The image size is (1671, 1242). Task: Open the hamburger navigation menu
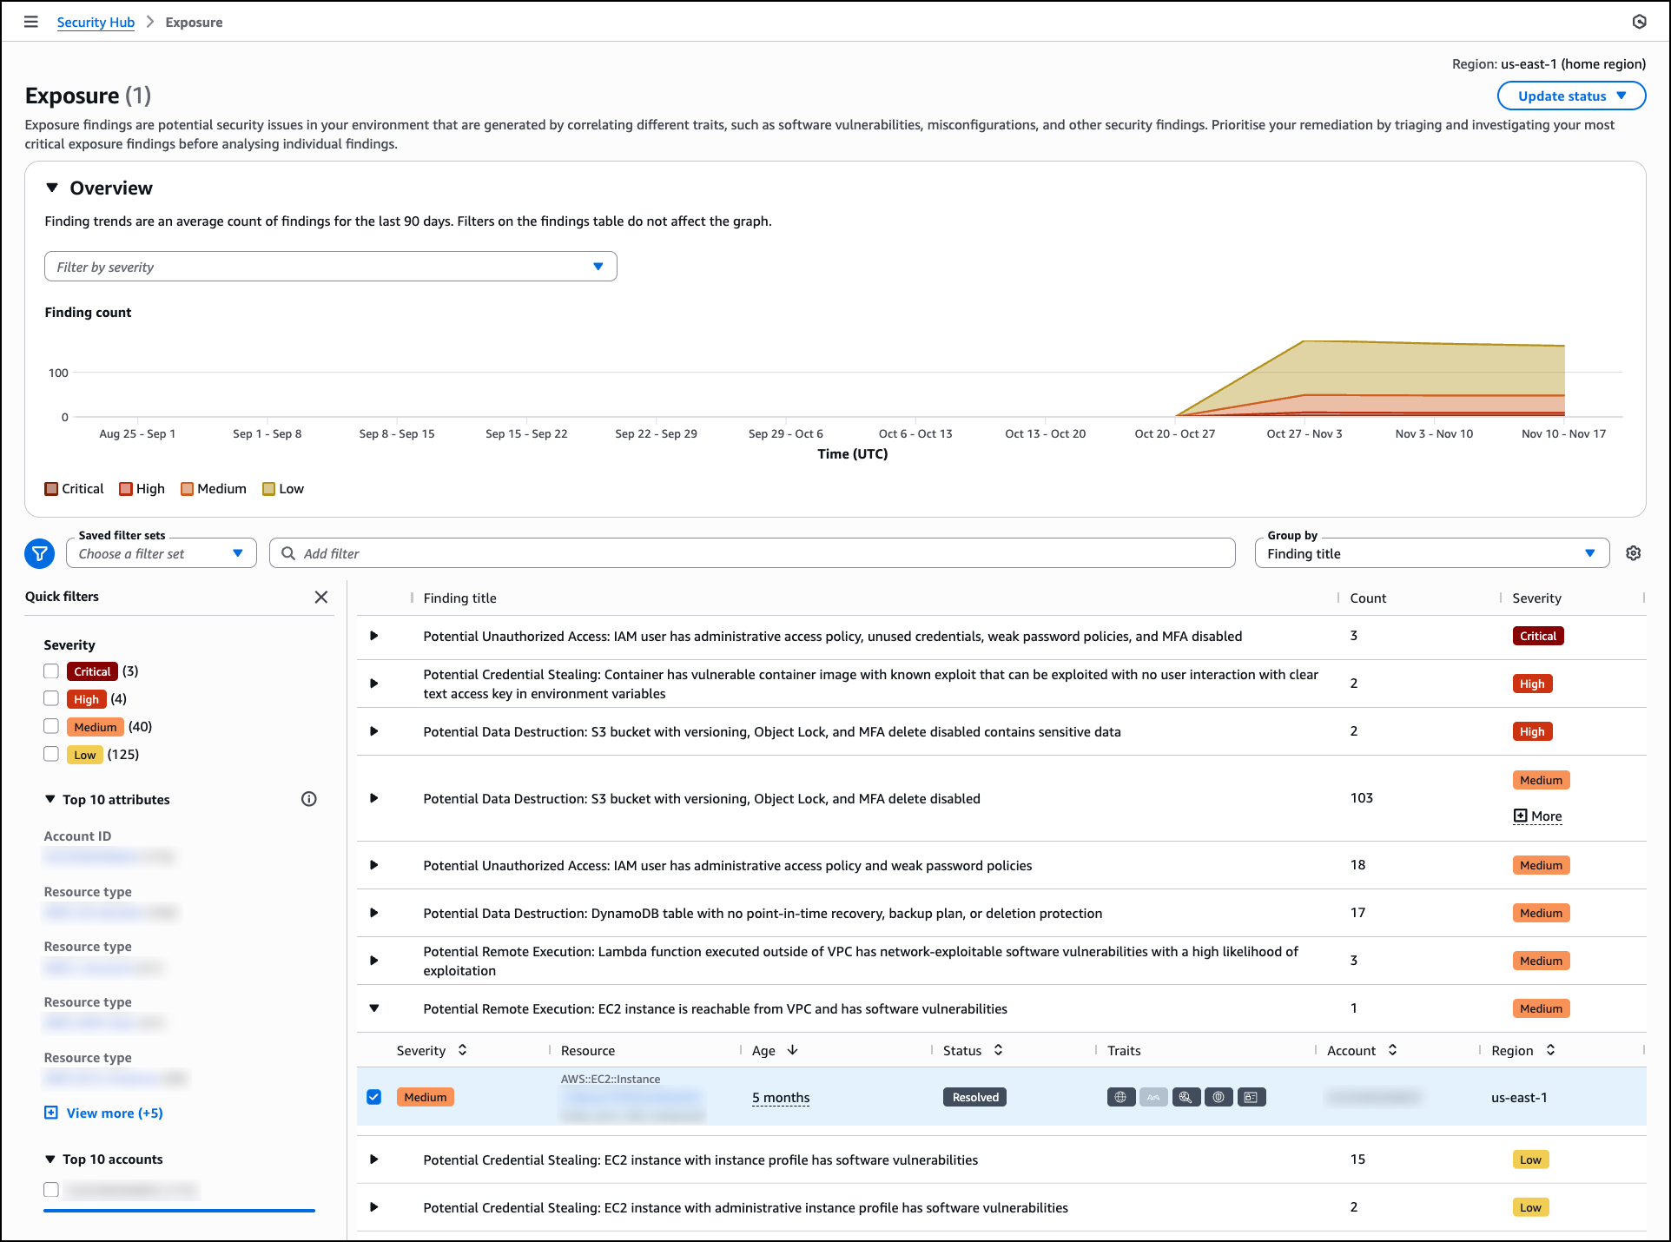(x=31, y=22)
